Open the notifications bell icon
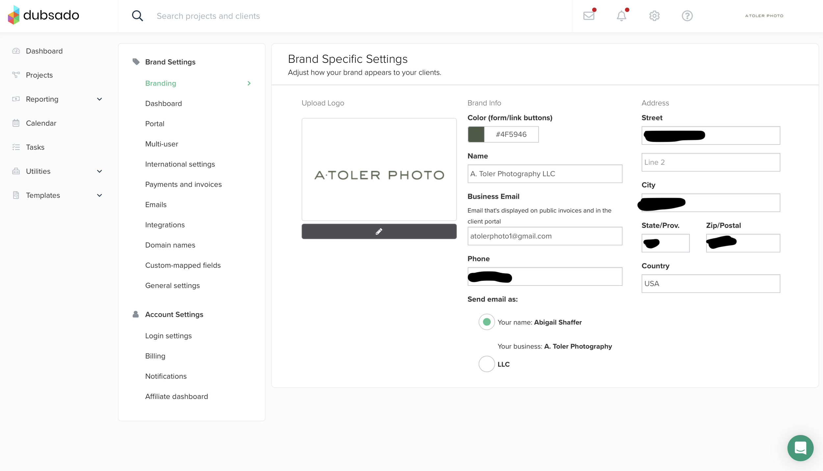The width and height of the screenshot is (823, 471). [621, 15]
